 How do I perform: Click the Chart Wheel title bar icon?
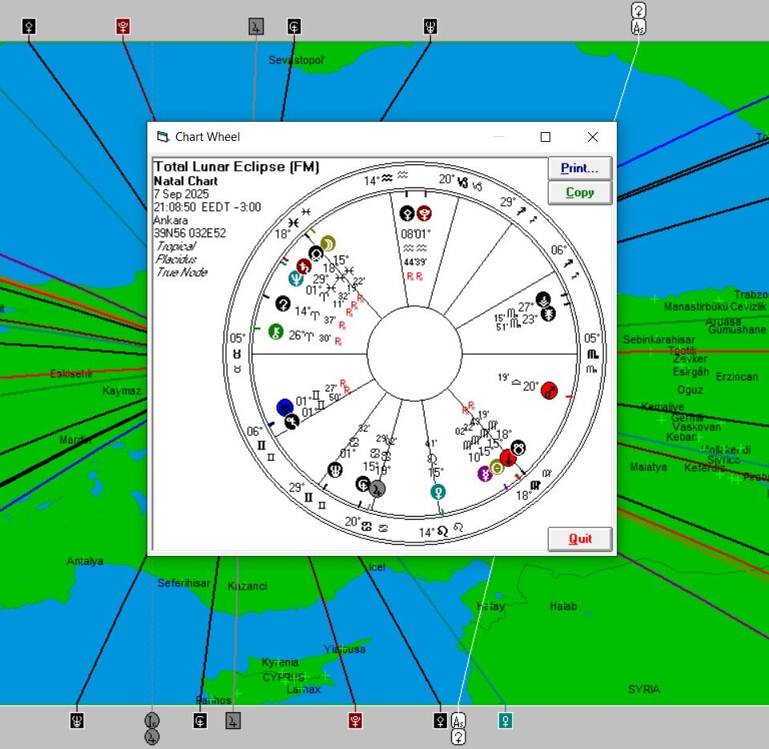coord(163,137)
